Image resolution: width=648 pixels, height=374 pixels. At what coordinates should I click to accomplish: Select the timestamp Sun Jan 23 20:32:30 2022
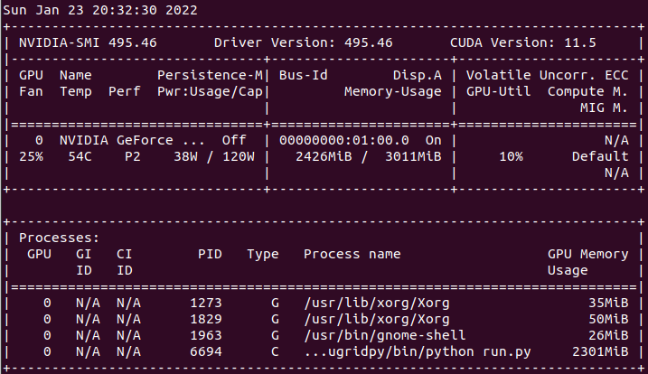(100, 10)
